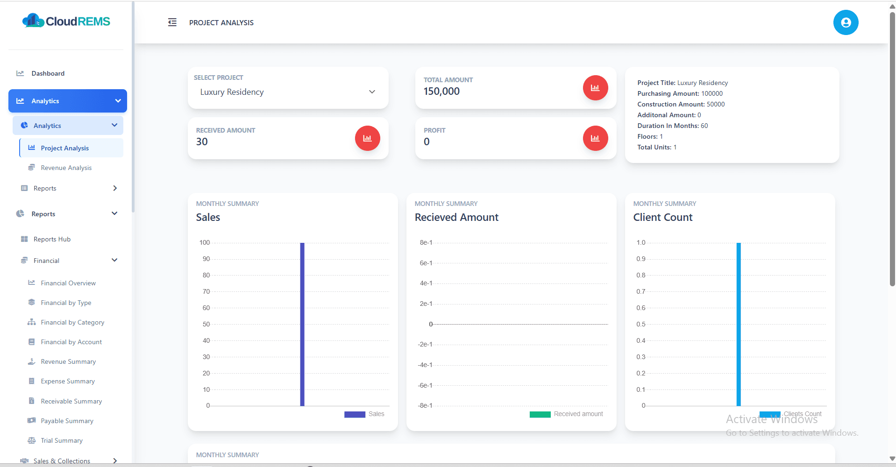Click the Sales chart purple bar

(302, 324)
